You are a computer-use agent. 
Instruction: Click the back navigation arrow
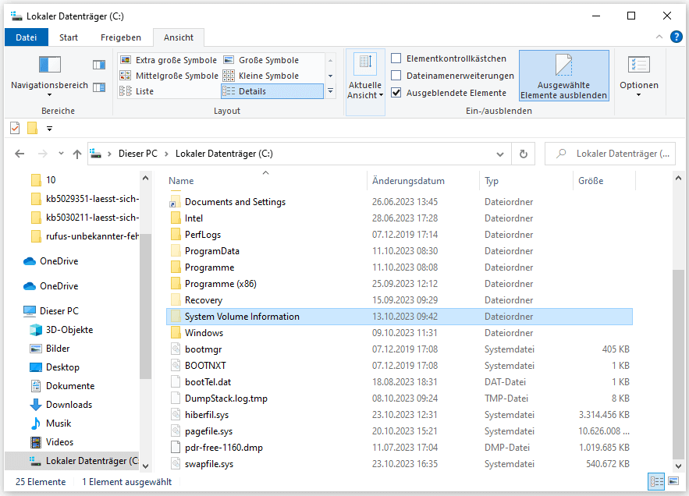(x=20, y=154)
